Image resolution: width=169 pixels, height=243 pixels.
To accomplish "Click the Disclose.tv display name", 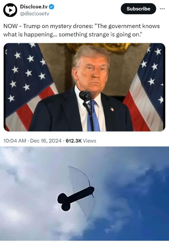I will pyautogui.click(x=34, y=7).
